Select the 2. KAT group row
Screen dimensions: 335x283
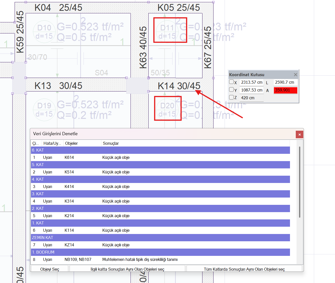160,208
